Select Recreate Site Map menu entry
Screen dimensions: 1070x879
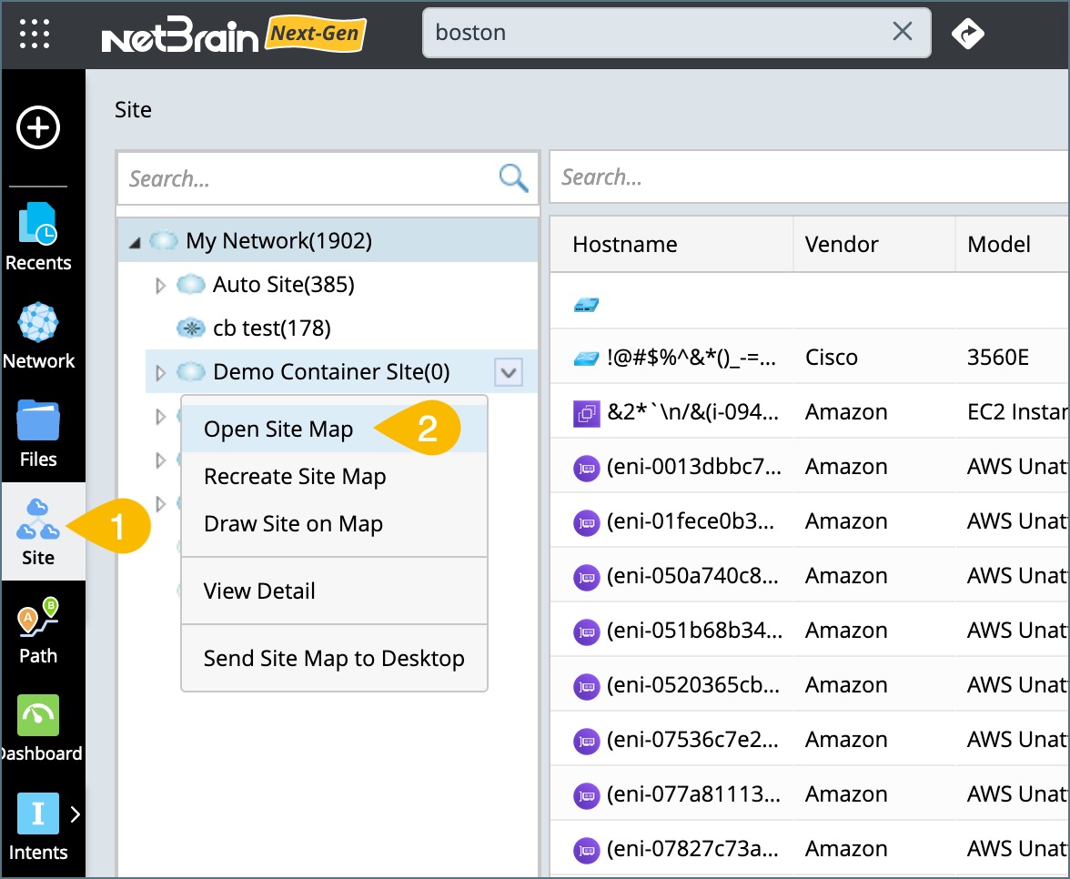295,477
